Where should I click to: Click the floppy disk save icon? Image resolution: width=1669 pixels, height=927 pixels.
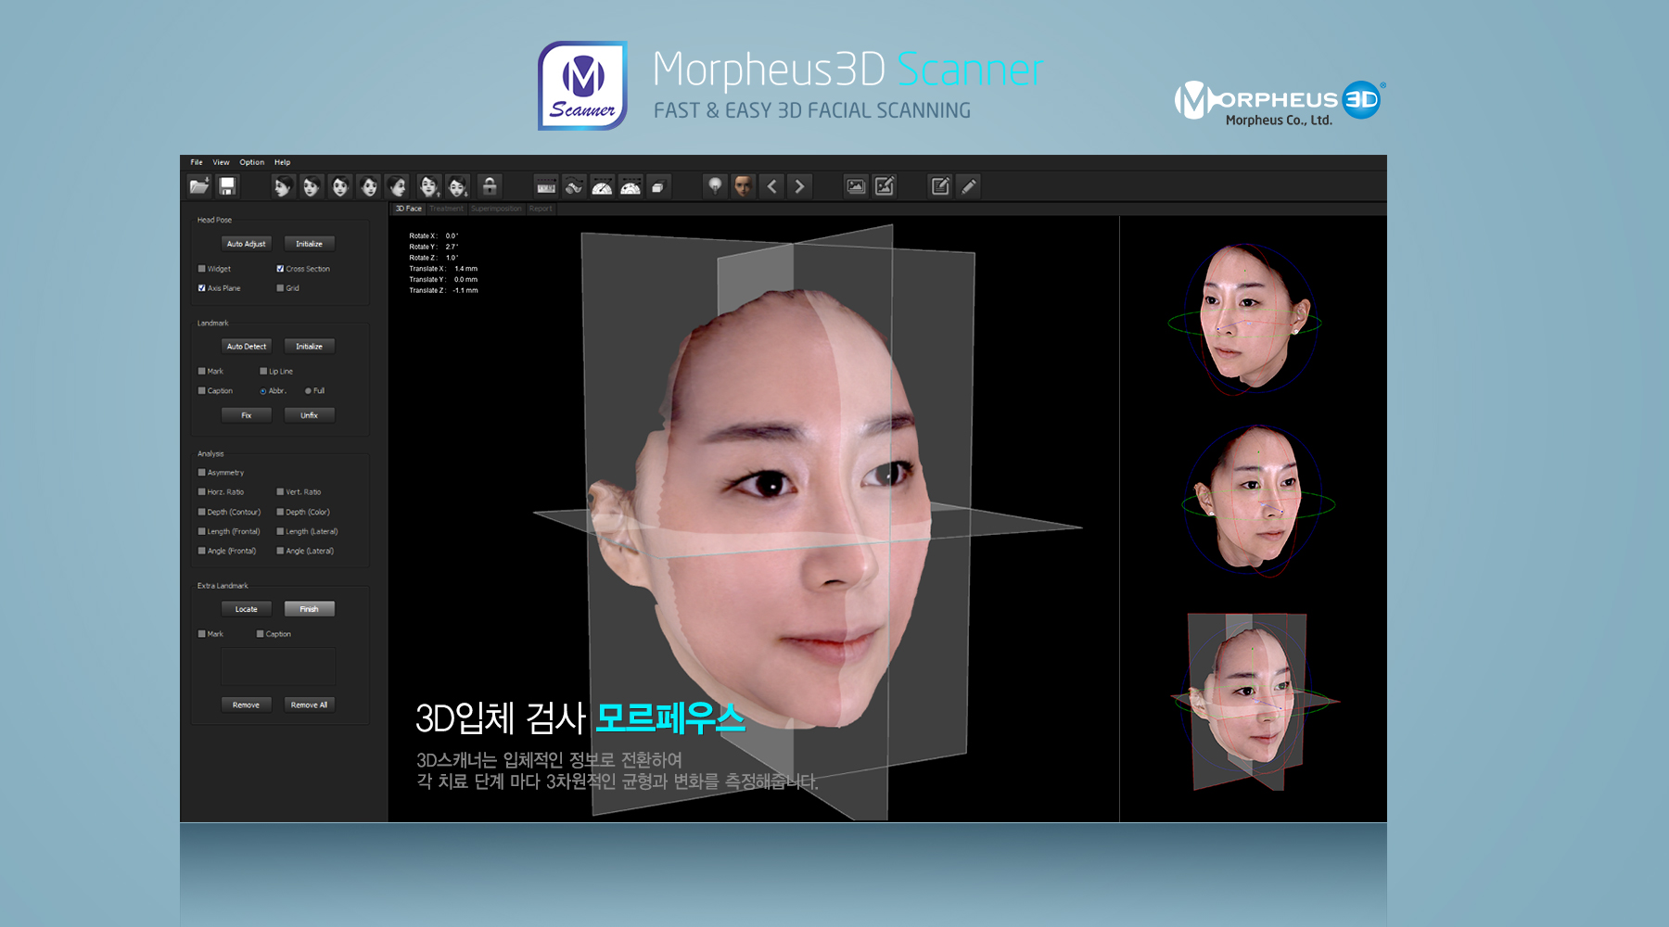tap(227, 186)
